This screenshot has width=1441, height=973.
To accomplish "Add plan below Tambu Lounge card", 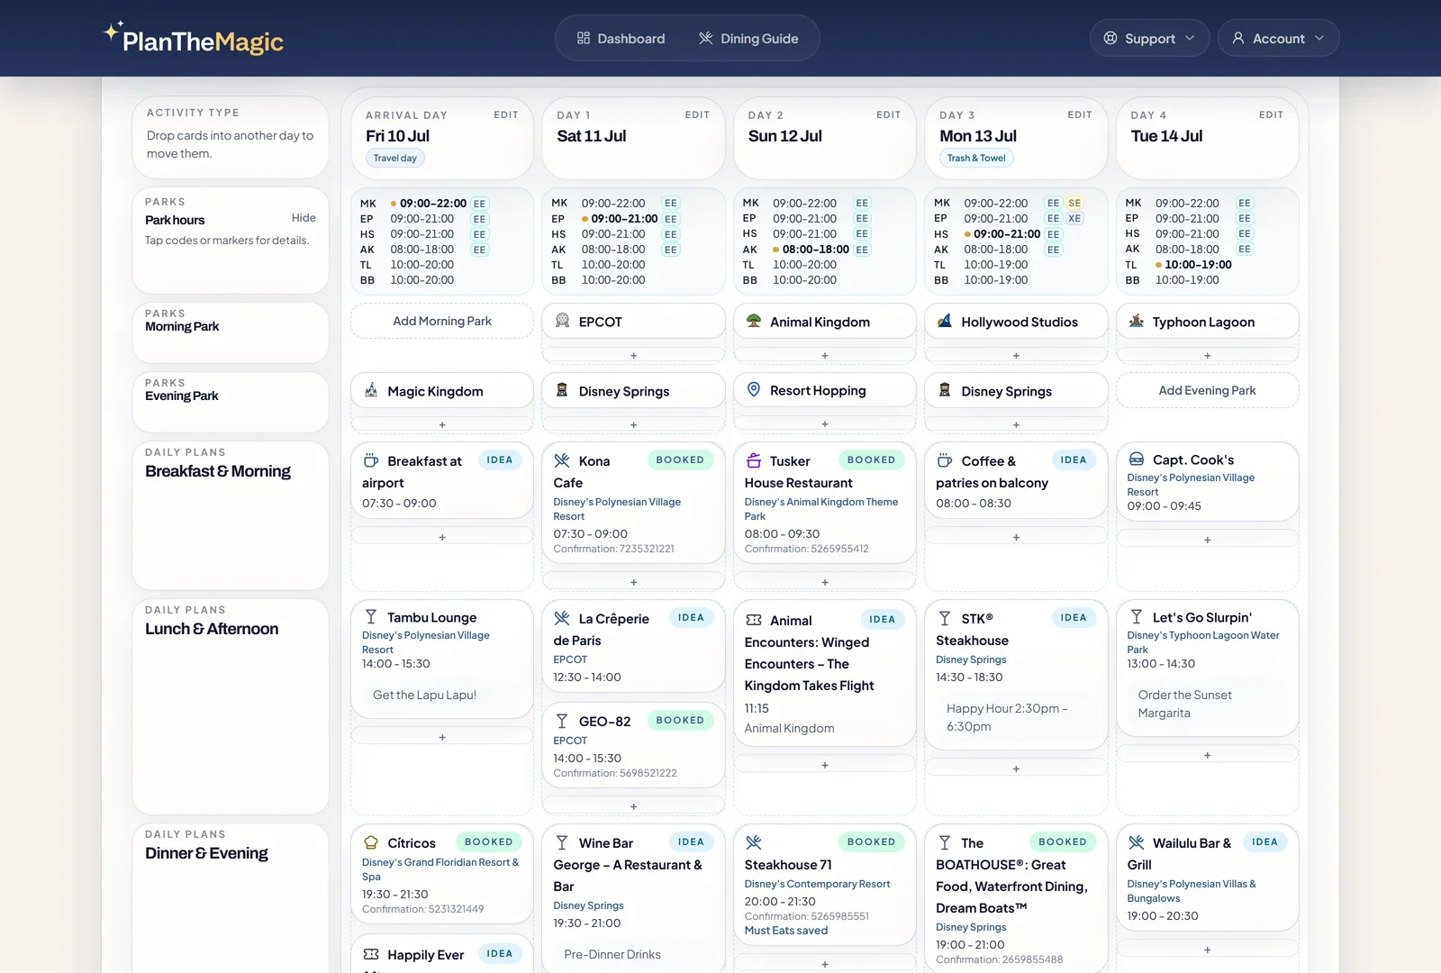I will coord(442,738).
